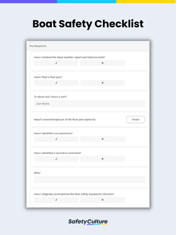Click the SafetyCulture logo
The image size is (176, 235).
(x=88, y=222)
